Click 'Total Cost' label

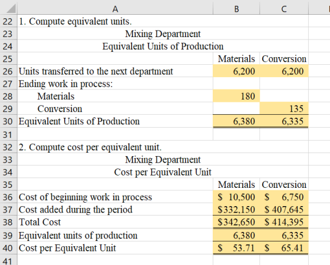pyautogui.click(x=40, y=222)
